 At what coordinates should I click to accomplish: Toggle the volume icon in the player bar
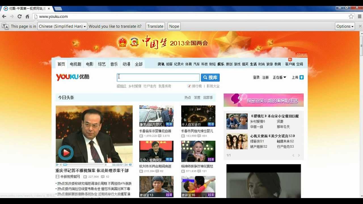pos(130,165)
